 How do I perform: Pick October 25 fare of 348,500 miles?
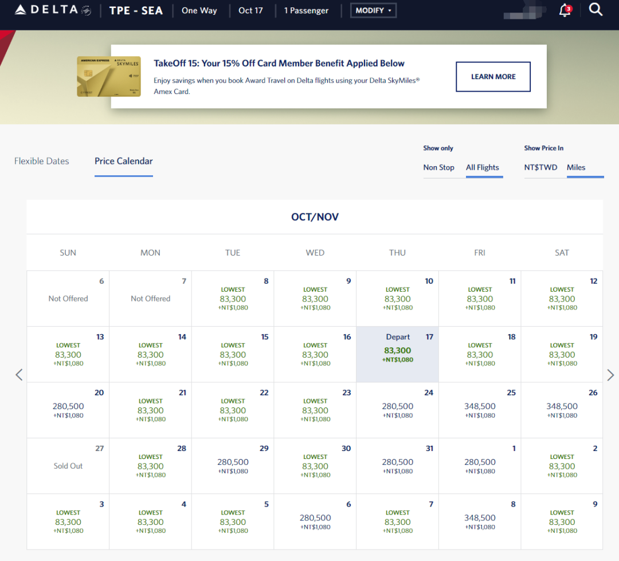click(480, 410)
